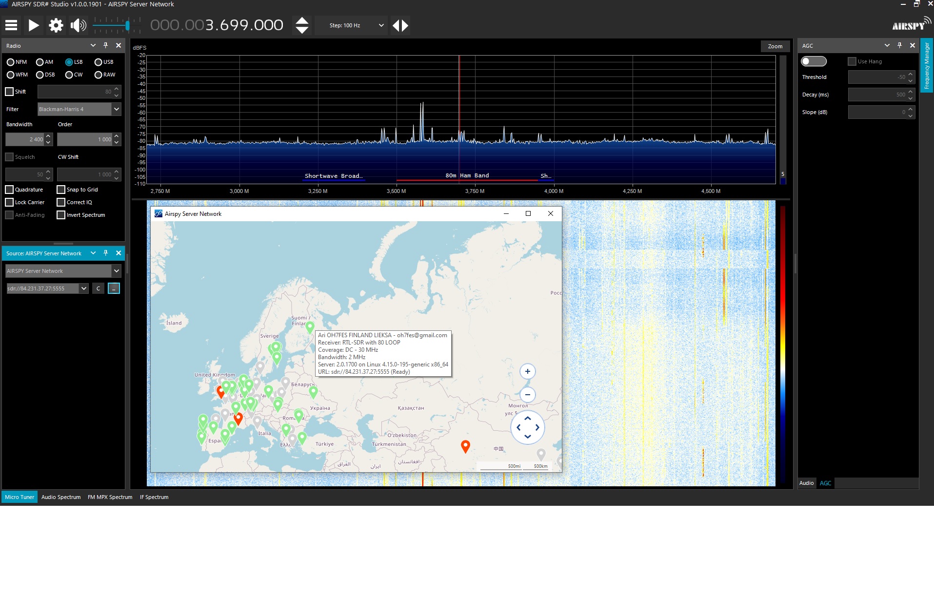Image resolution: width=934 pixels, height=594 pixels.
Task: Select the USB demodulation mode
Action: coord(99,62)
